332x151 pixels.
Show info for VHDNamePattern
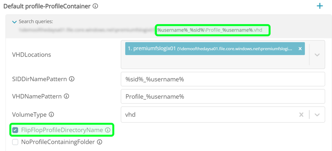point(66,96)
